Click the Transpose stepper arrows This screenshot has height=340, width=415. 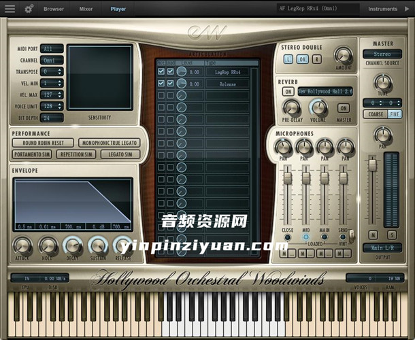click(60, 71)
